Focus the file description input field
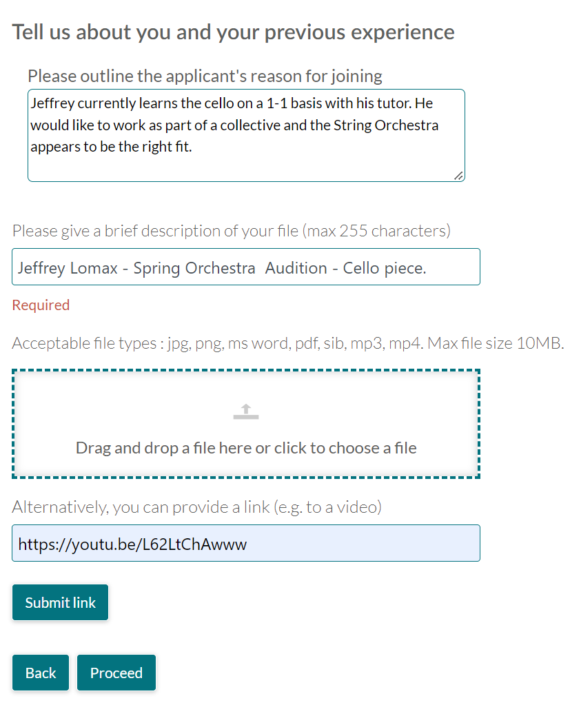Screen dimensions: 570x705 tap(246, 267)
